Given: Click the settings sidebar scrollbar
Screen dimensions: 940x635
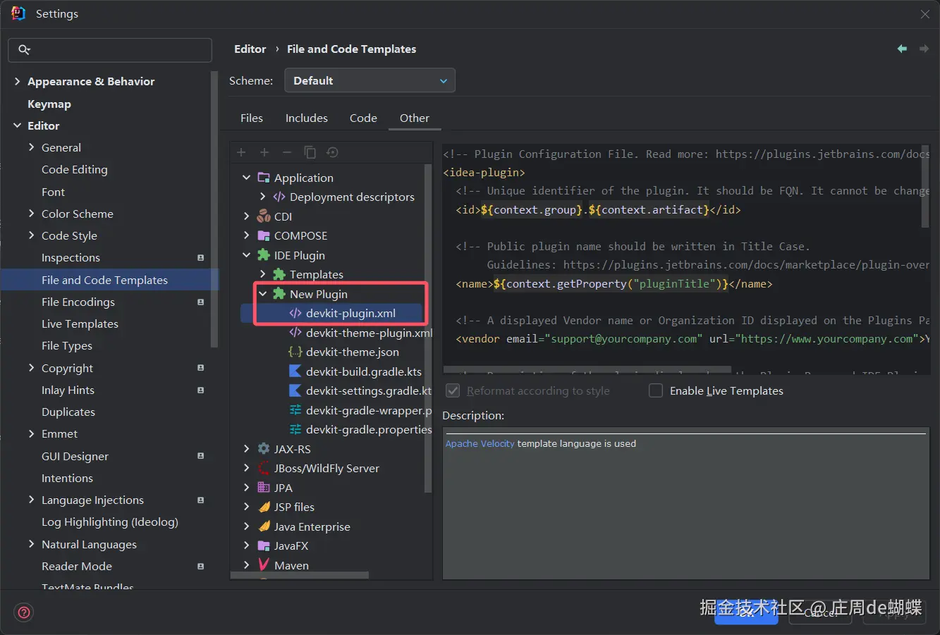Looking at the screenshot, I should pyautogui.click(x=214, y=209).
